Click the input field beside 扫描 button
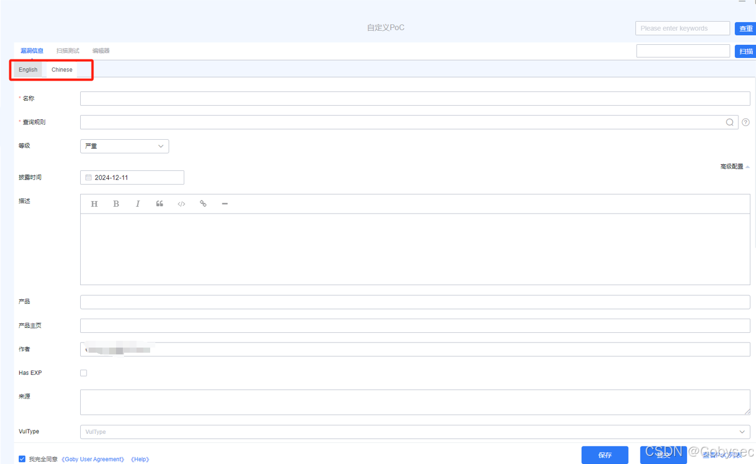The height and width of the screenshot is (464, 756). pyautogui.click(x=683, y=51)
